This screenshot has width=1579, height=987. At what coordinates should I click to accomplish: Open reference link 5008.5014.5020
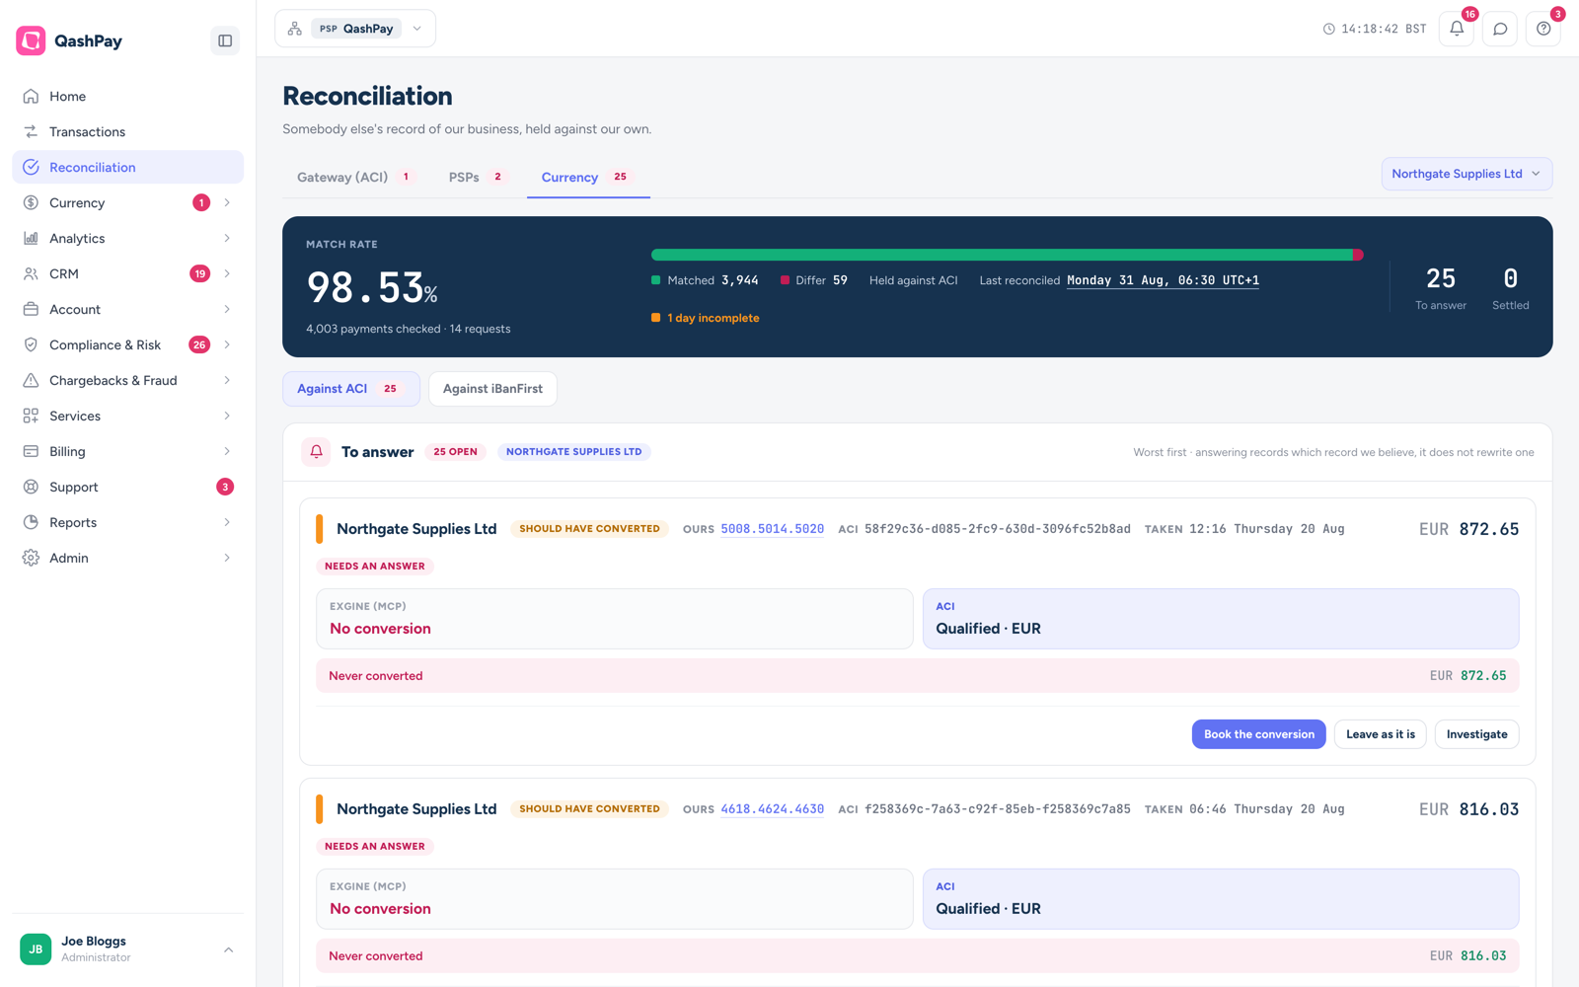click(x=772, y=529)
